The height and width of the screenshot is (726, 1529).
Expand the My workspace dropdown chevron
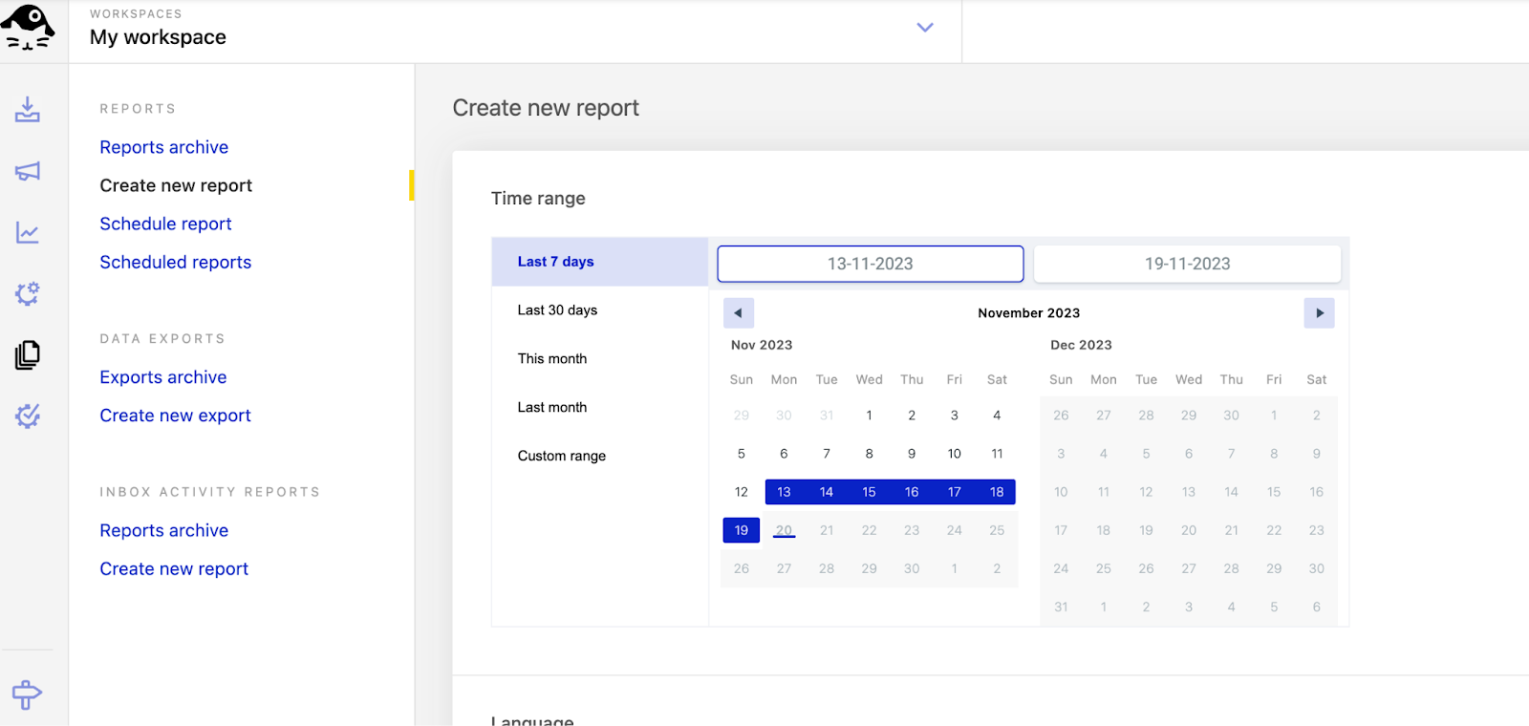924,28
